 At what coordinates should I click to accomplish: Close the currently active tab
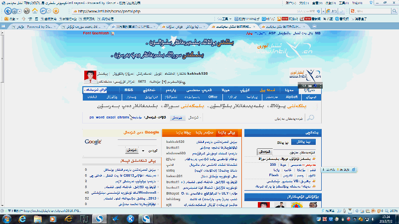click(x=254, y=27)
